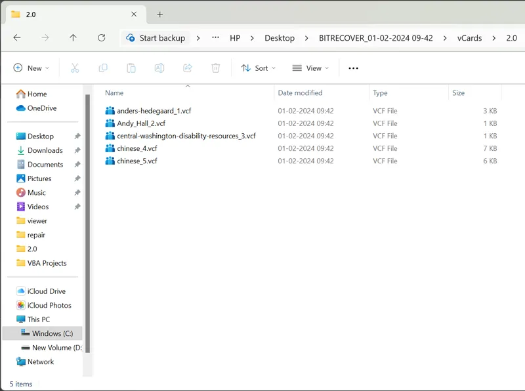
Task: Add a new tab with plus button
Action: [x=160, y=14]
